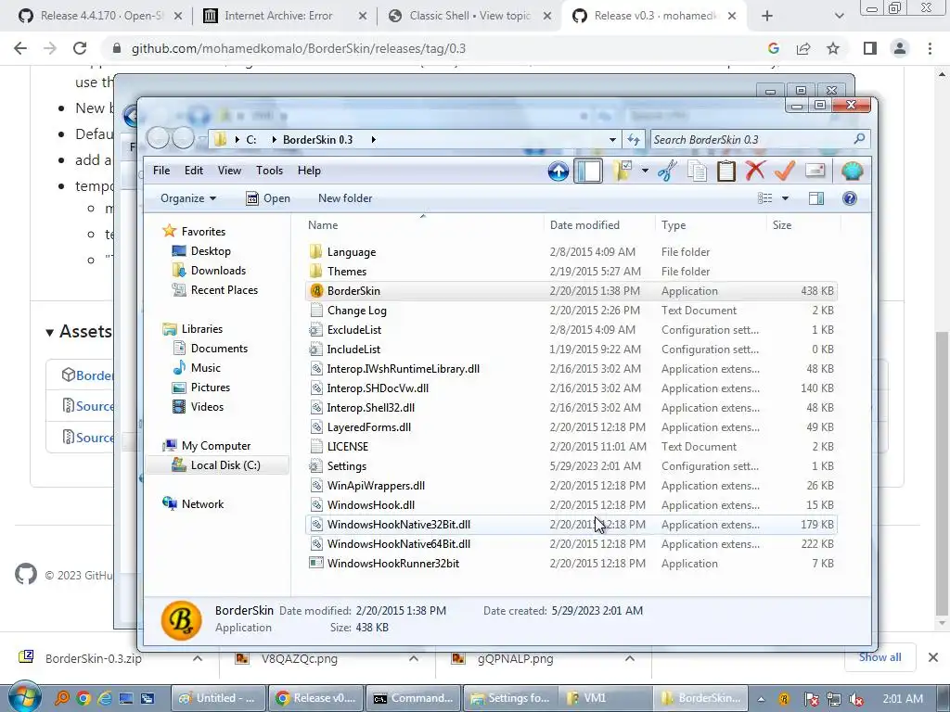Open the Help menu in Explorer

[309, 171]
